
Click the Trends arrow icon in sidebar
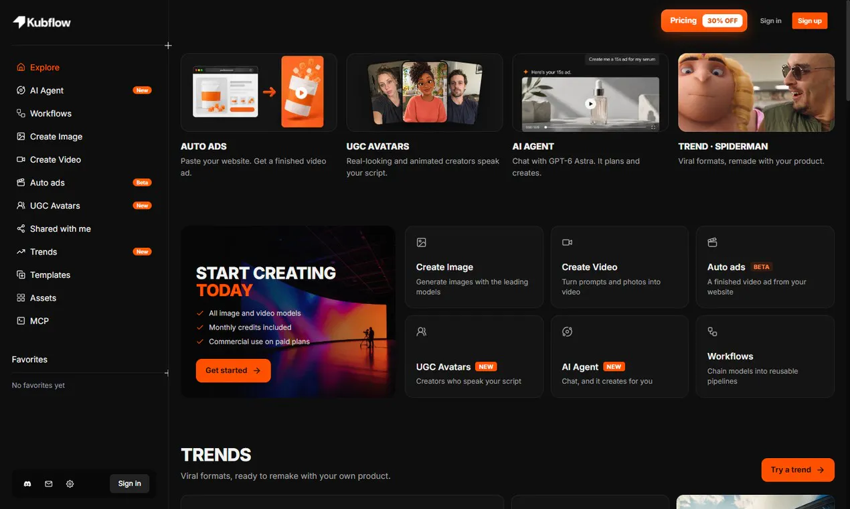[21, 252]
